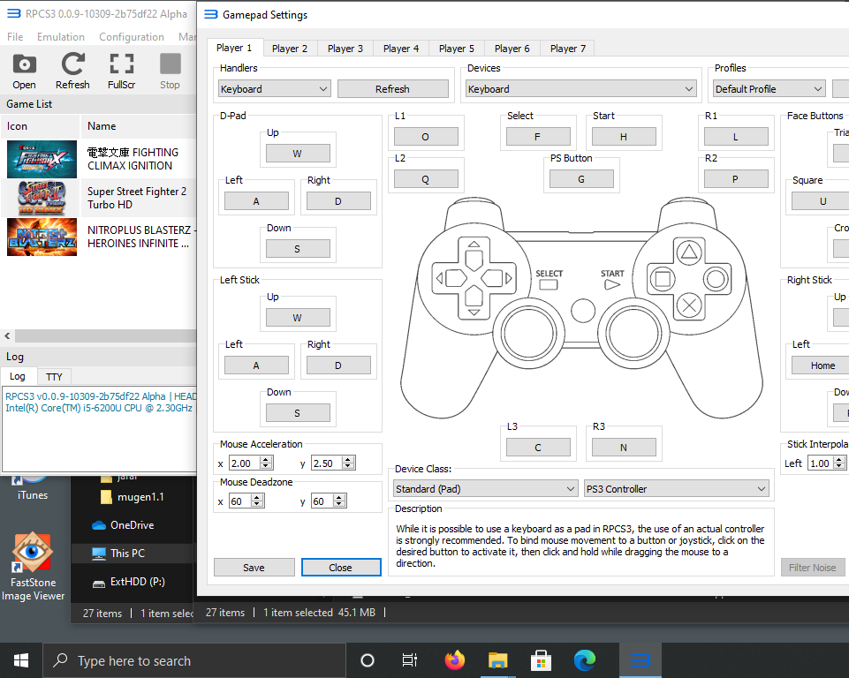Rebind the L1 button mapped to O
The image size is (849, 678).
tap(426, 136)
